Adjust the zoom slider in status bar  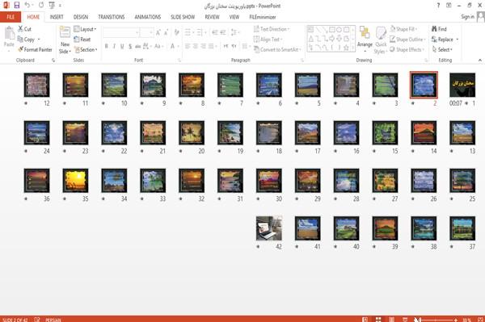tap(436, 320)
